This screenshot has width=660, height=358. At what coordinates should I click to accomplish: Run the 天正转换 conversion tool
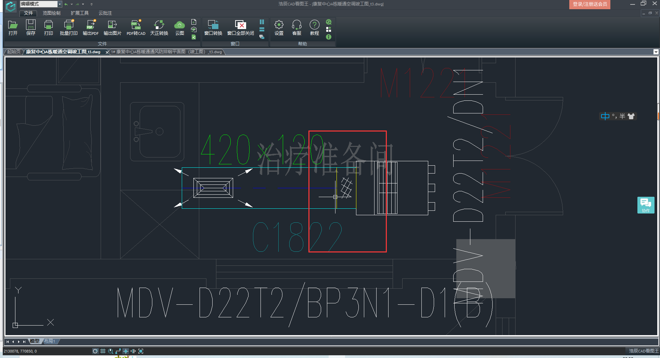pos(159,27)
